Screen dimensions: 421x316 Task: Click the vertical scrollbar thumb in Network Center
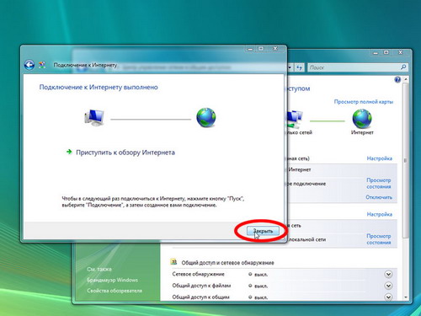[406, 160]
